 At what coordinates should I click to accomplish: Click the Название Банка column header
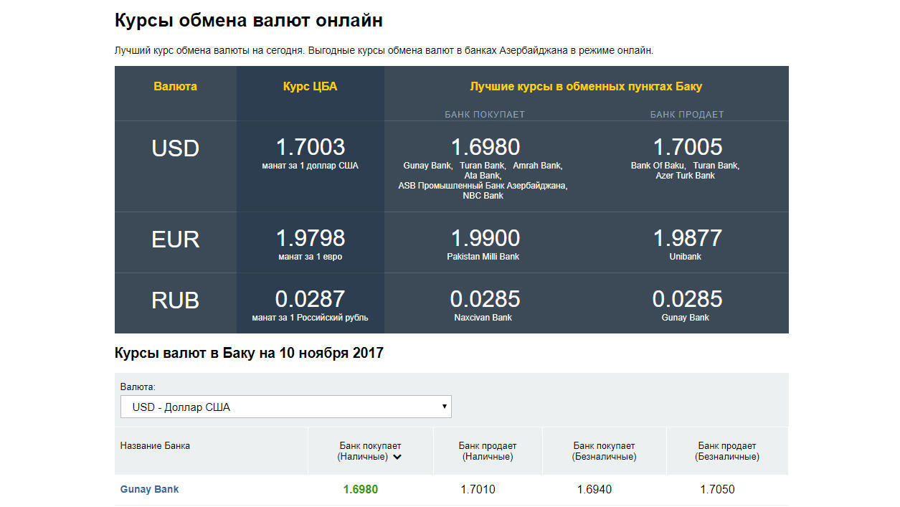155,445
